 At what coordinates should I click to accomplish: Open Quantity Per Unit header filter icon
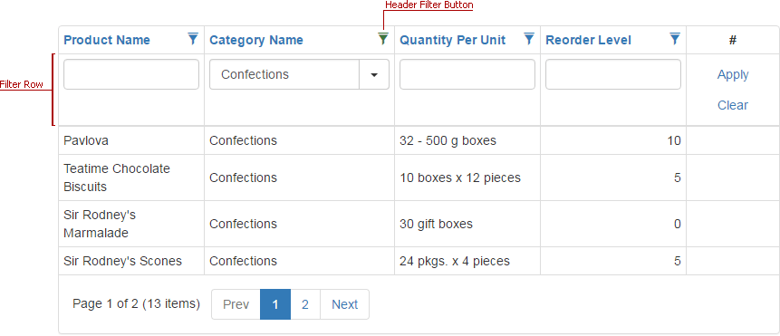click(x=529, y=39)
